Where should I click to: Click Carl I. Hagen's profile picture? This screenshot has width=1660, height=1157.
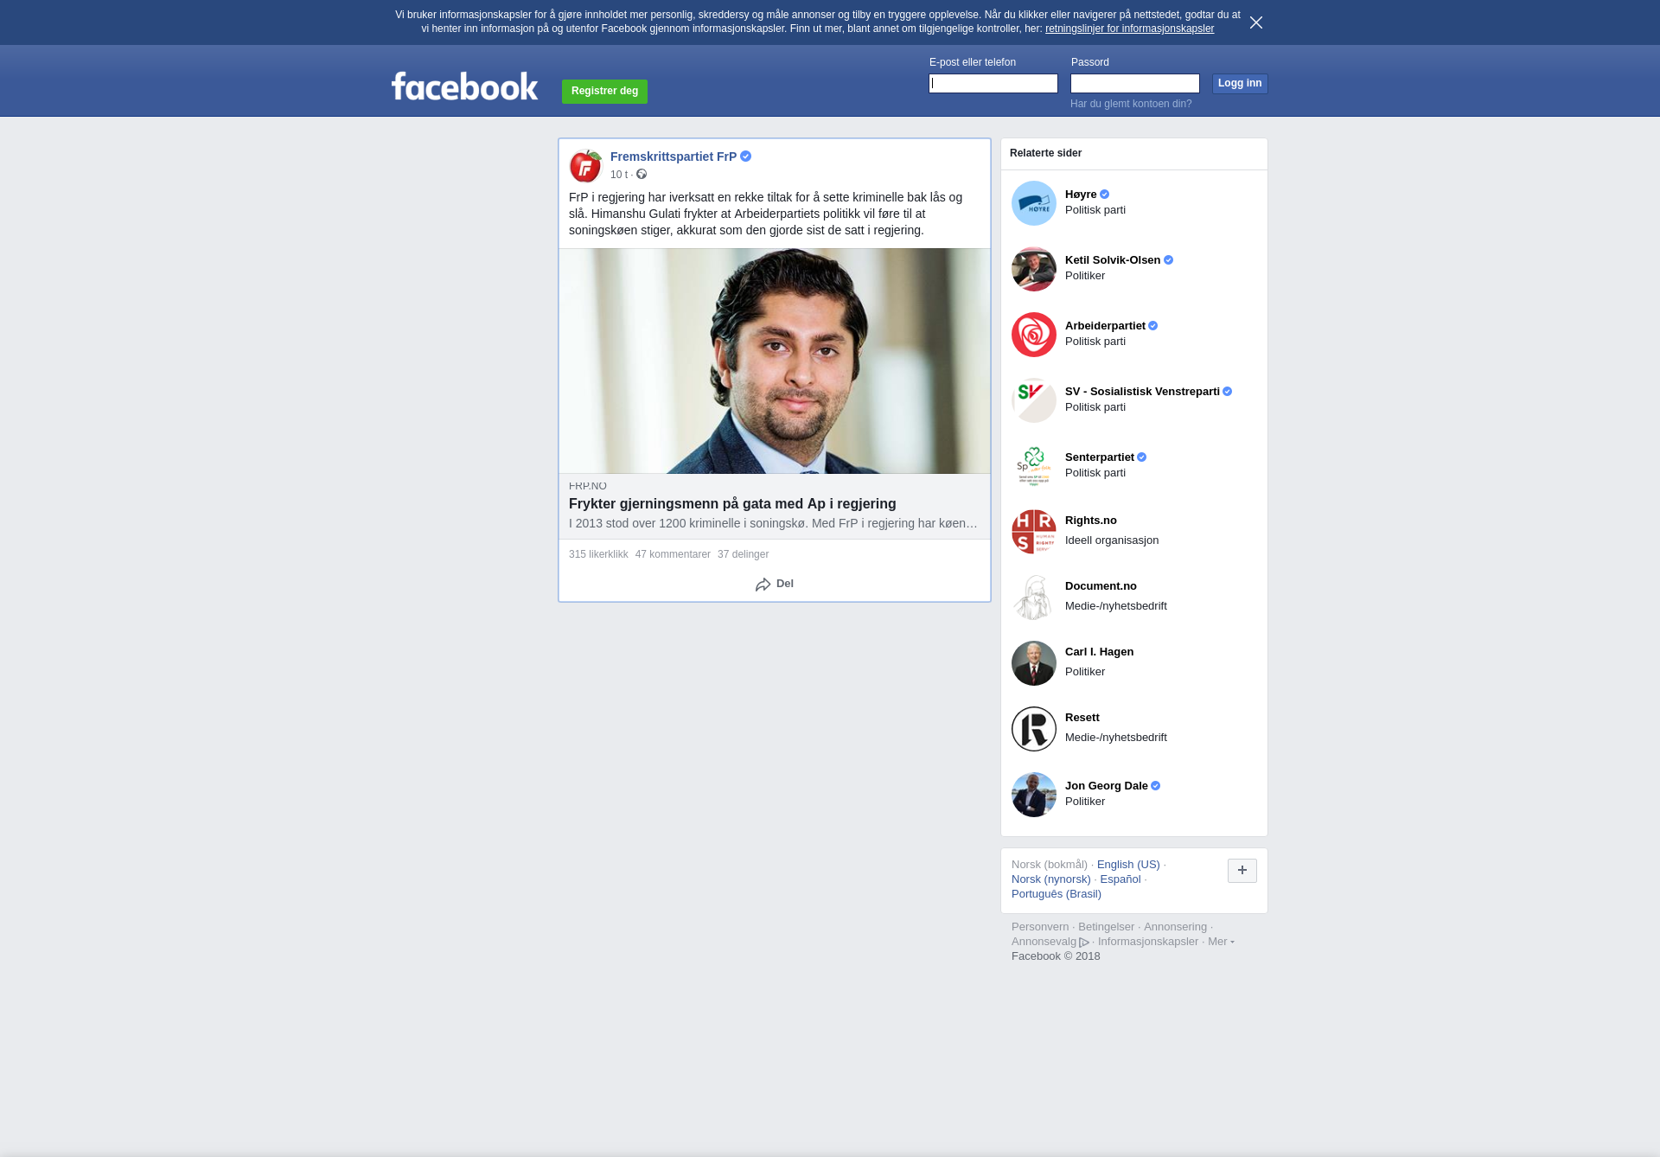(x=1034, y=663)
